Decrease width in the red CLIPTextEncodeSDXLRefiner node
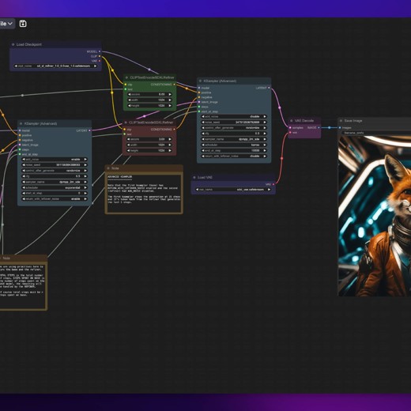 [129, 145]
